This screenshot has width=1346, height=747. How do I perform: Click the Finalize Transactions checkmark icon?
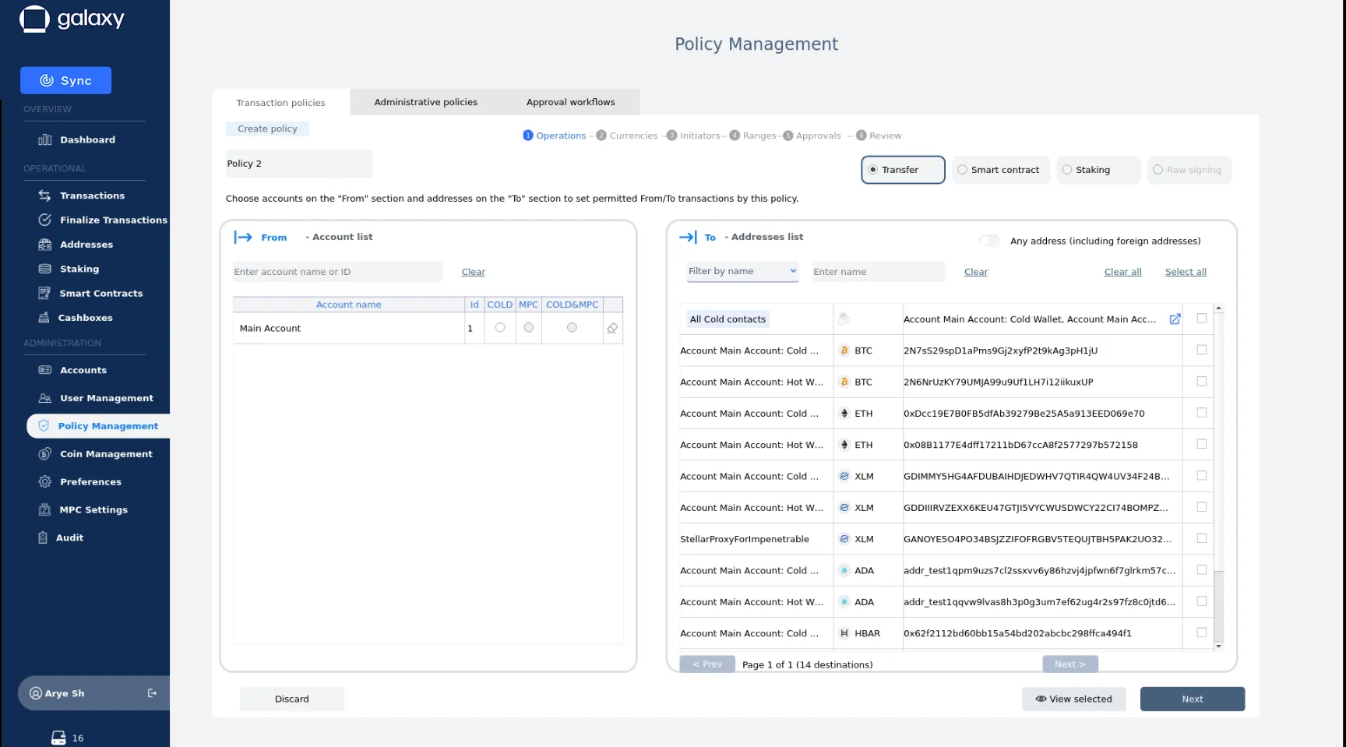point(45,220)
